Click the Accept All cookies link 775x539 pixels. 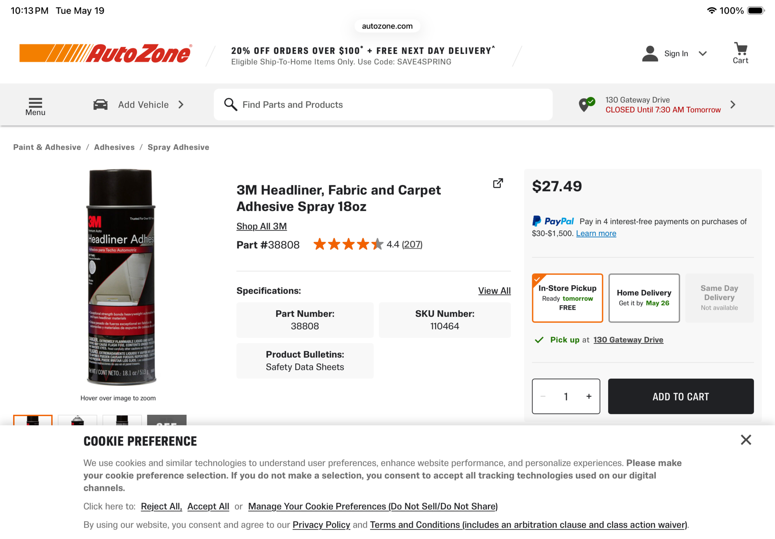tap(208, 506)
